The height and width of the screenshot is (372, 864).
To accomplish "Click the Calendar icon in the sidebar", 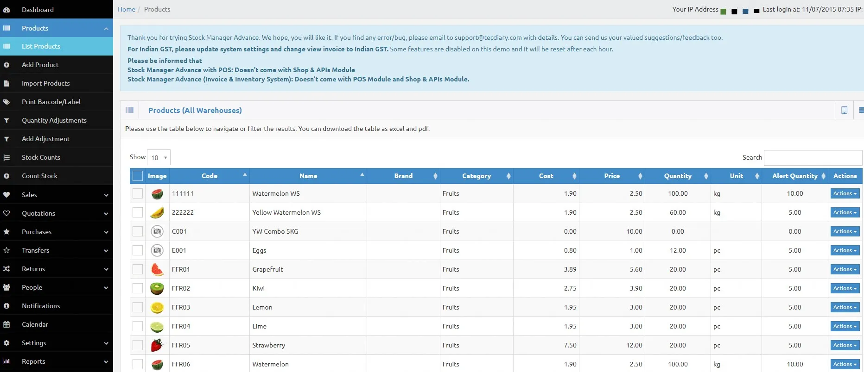I will click(x=6, y=324).
